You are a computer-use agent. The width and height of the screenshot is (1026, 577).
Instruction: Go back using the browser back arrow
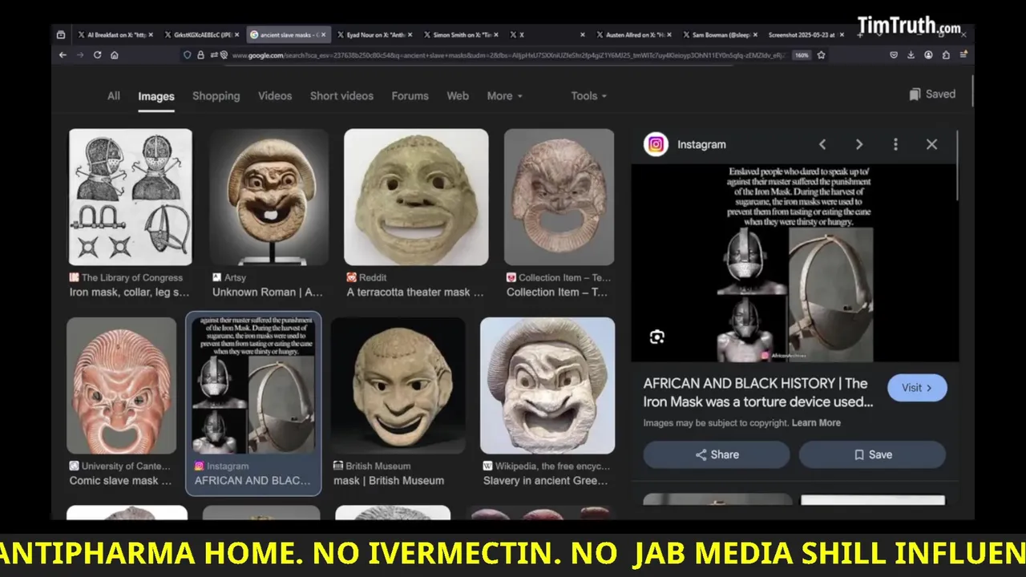(63, 55)
